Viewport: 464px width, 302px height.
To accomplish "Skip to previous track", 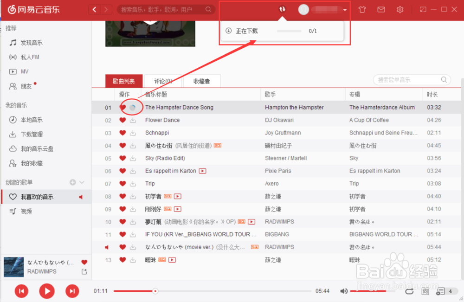I will point(22,291).
